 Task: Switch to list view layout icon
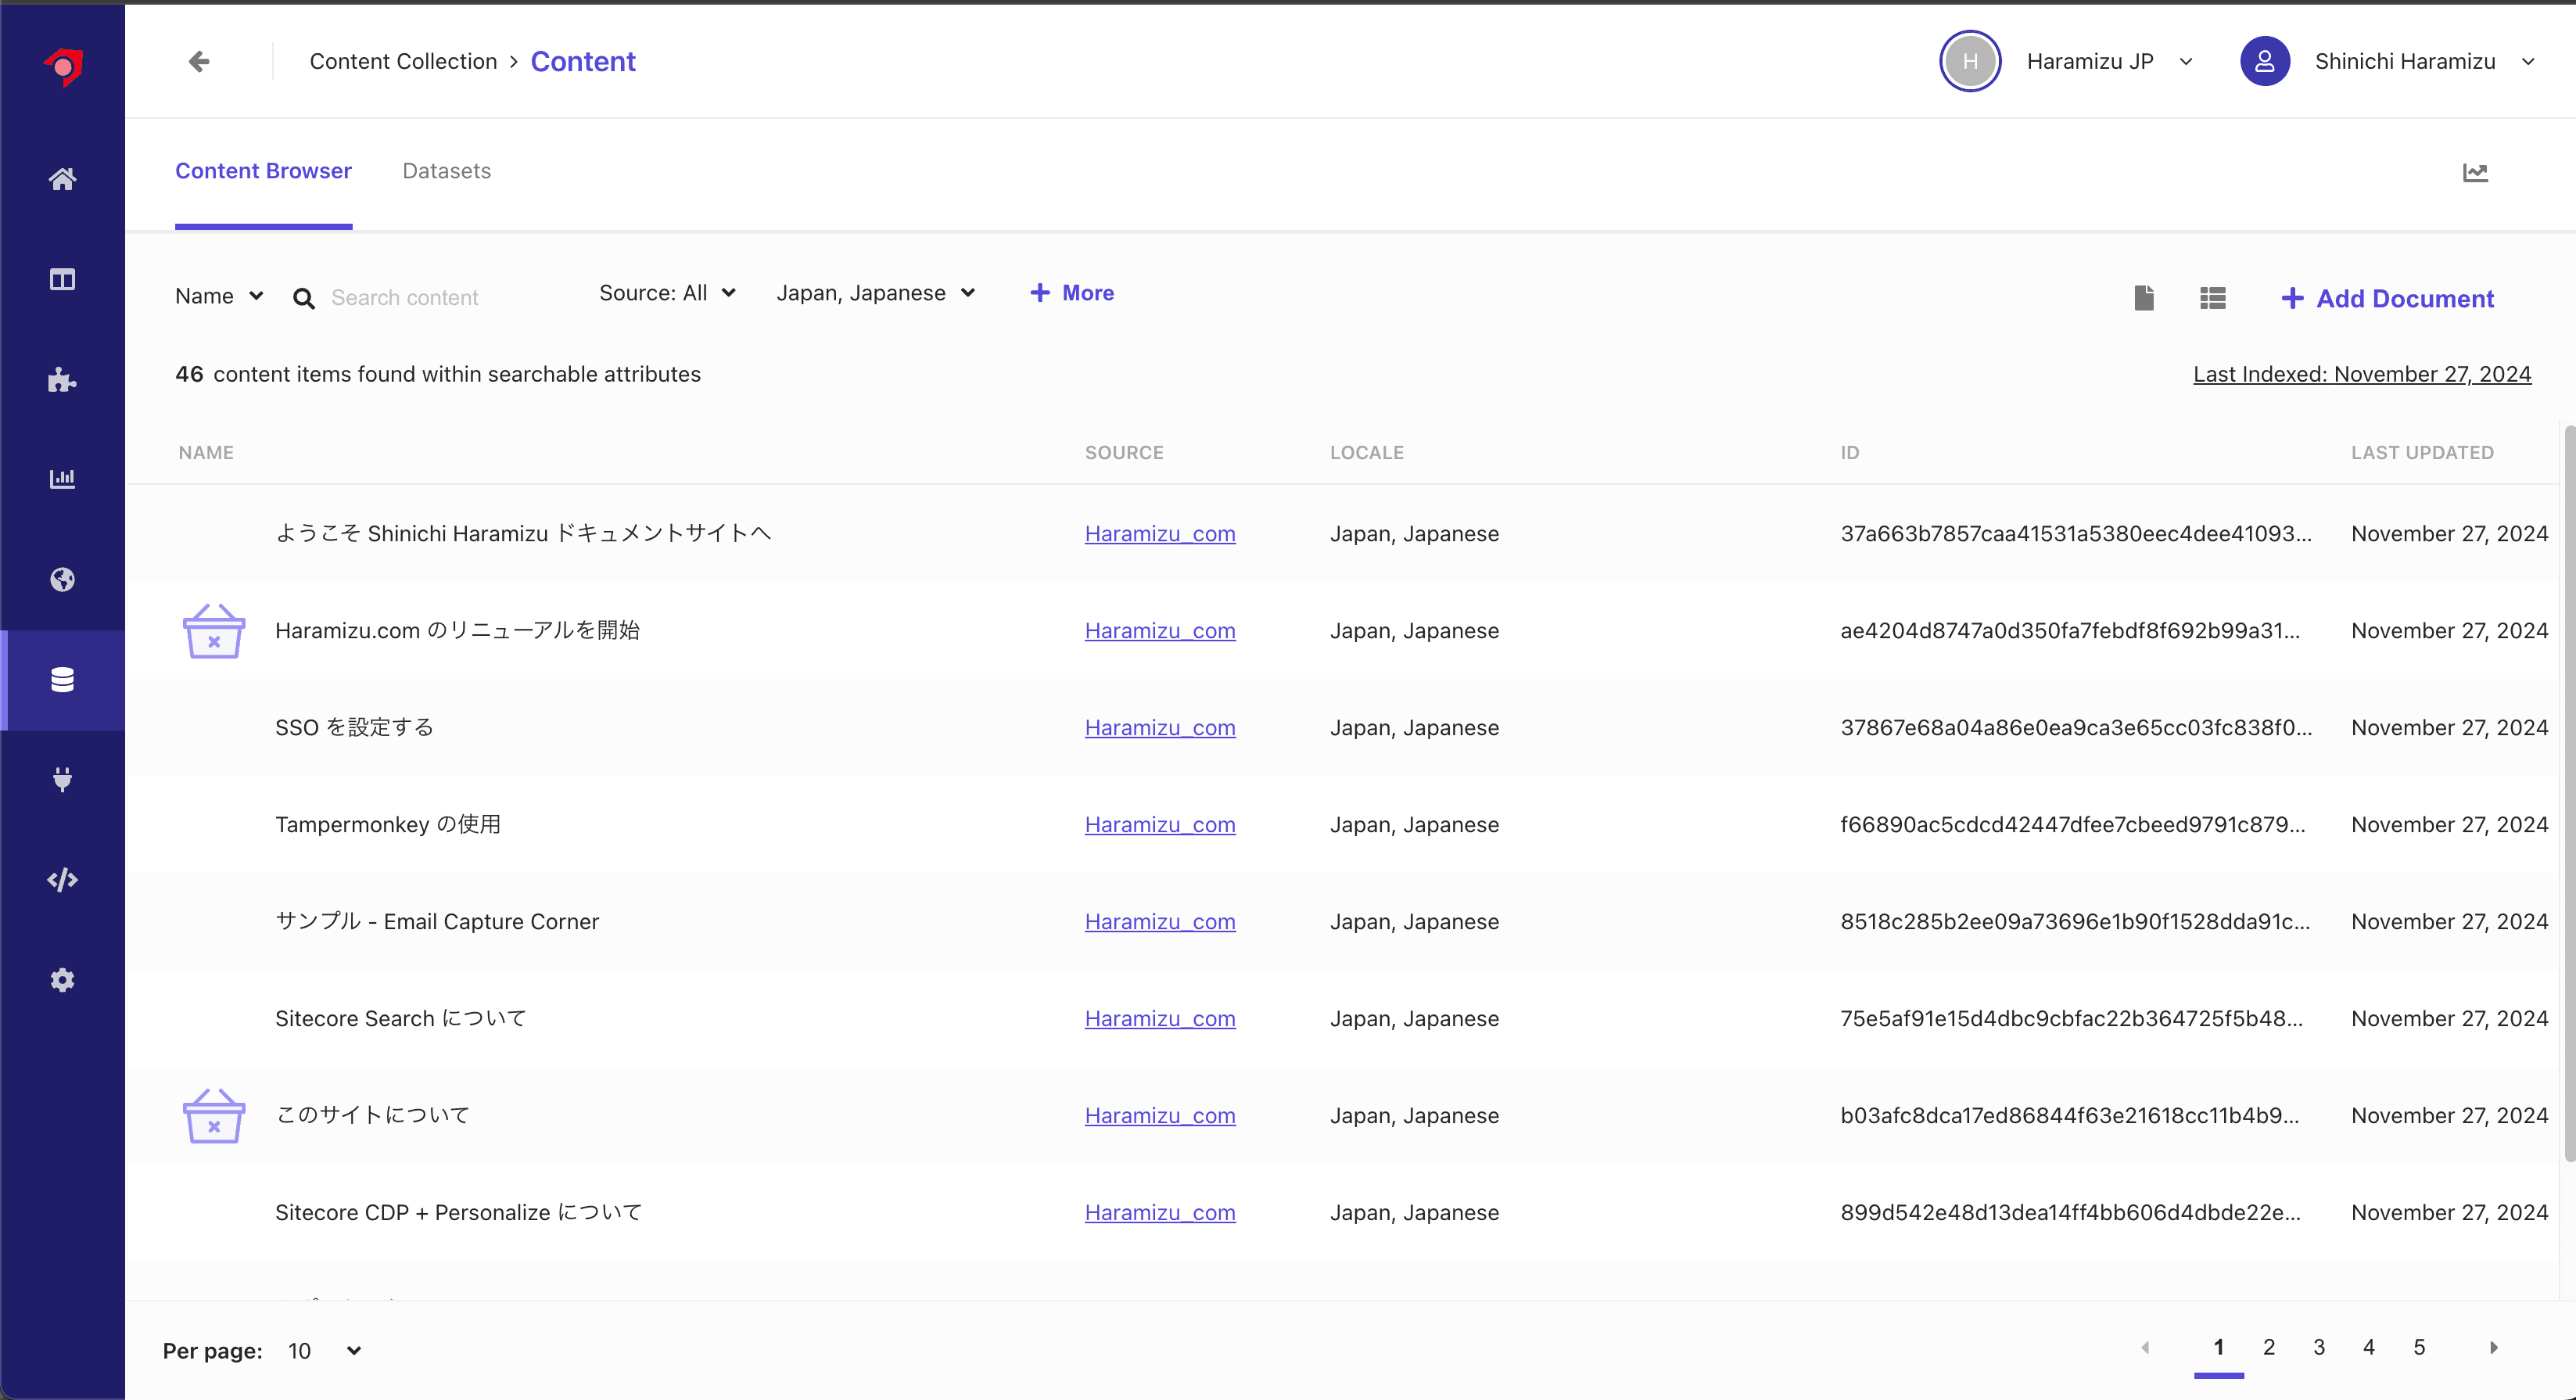coord(2213,298)
